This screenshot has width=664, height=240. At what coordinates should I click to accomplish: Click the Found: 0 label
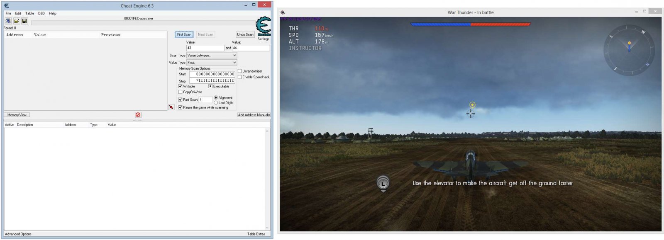10,28
